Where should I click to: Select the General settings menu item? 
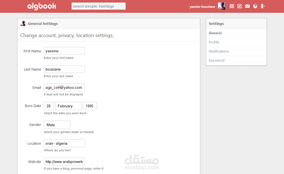tap(236, 33)
